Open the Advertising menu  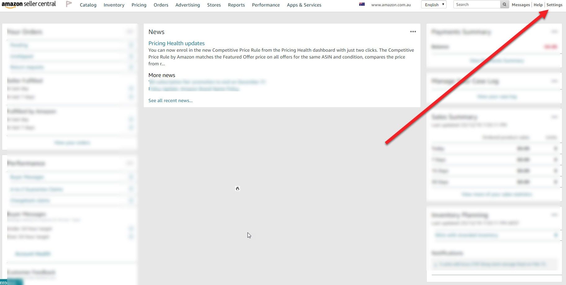tap(188, 5)
